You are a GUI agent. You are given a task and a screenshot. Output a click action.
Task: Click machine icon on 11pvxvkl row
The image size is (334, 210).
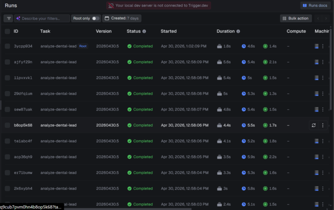coord(316,78)
